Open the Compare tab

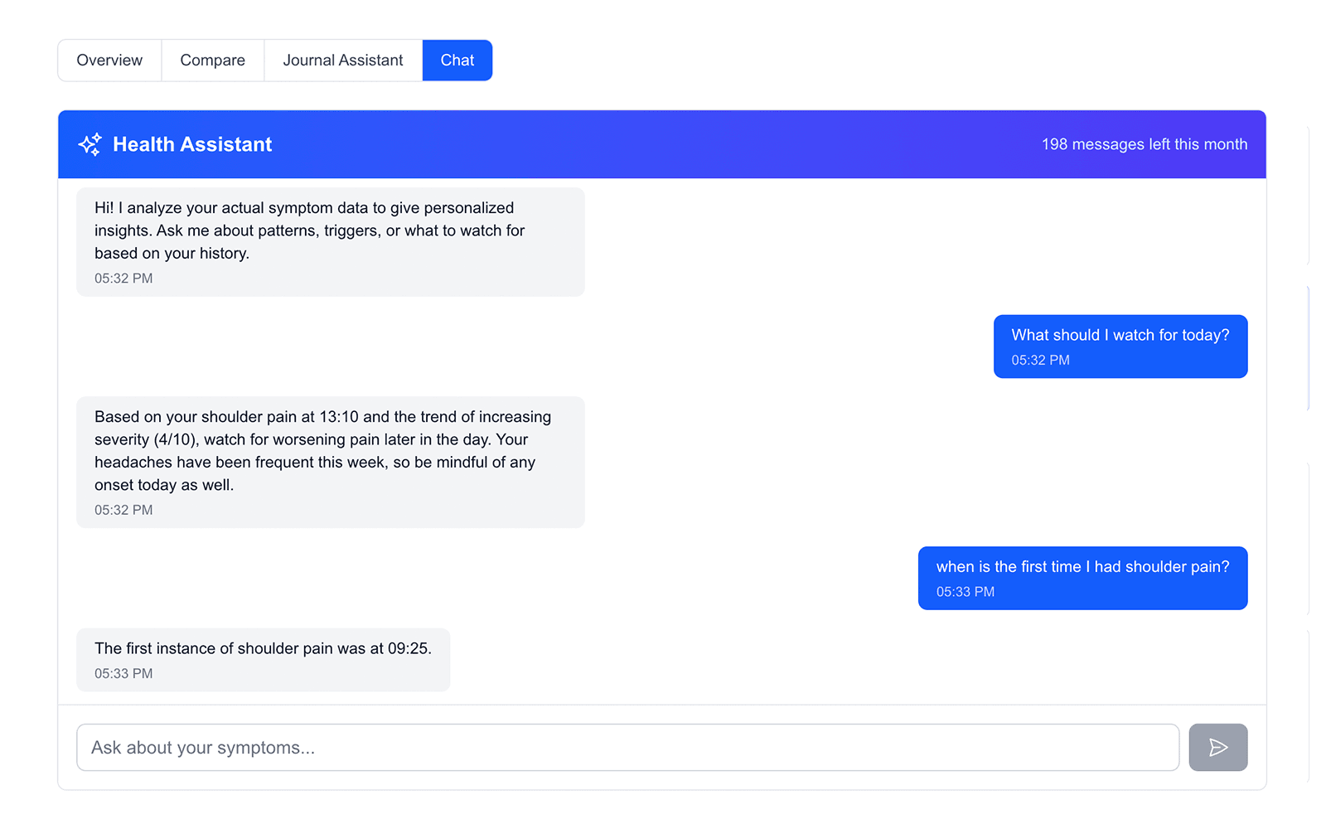tap(211, 60)
